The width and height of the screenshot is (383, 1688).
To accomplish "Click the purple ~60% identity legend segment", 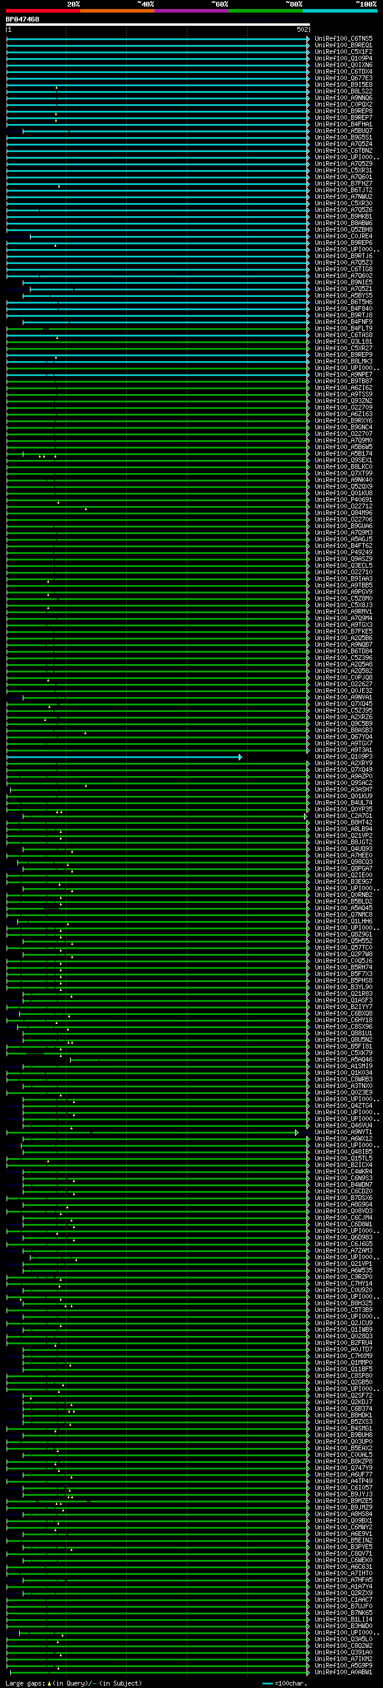I will click(x=192, y=11).
